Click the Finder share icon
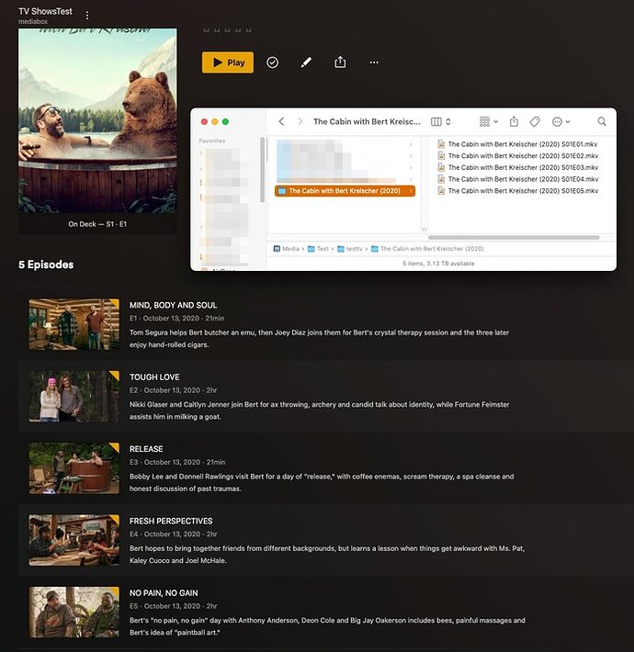This screenshot has height=652, width=634. 514,121
